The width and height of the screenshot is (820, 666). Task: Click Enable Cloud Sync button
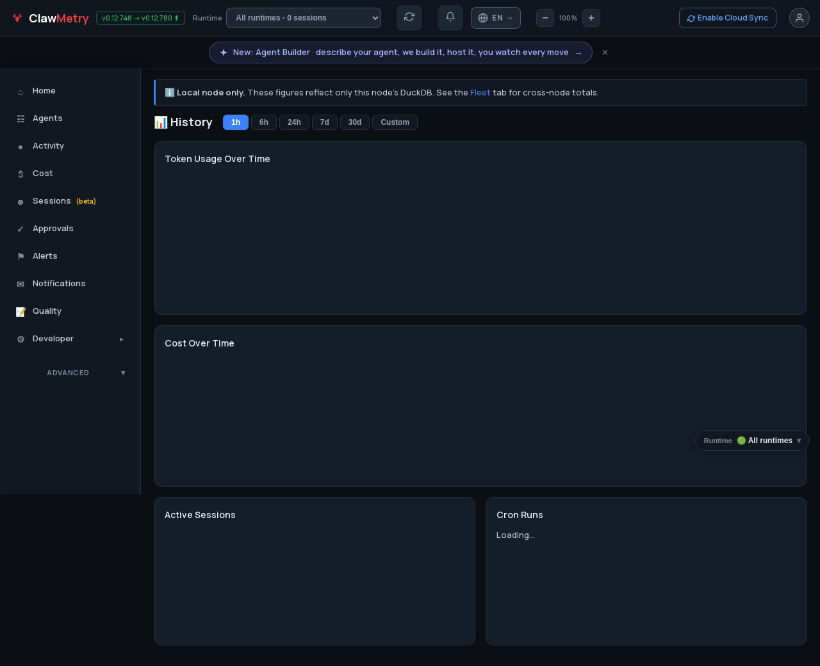728,18
